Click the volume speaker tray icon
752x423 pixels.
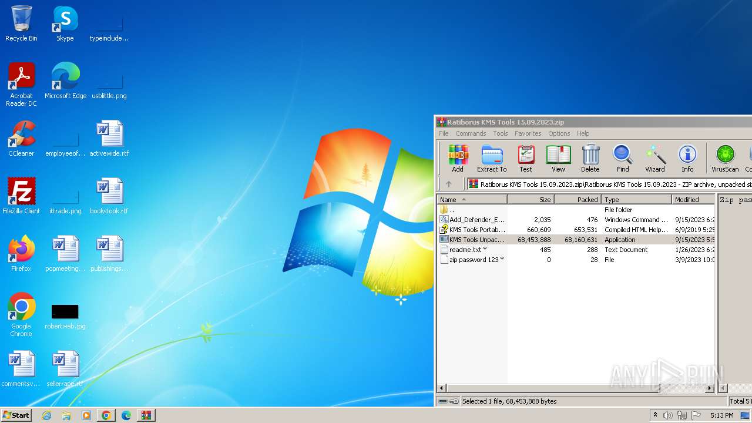click(x=668, y=415)
